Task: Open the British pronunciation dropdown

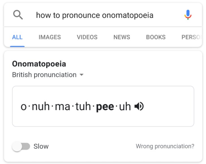Action: 44,75
